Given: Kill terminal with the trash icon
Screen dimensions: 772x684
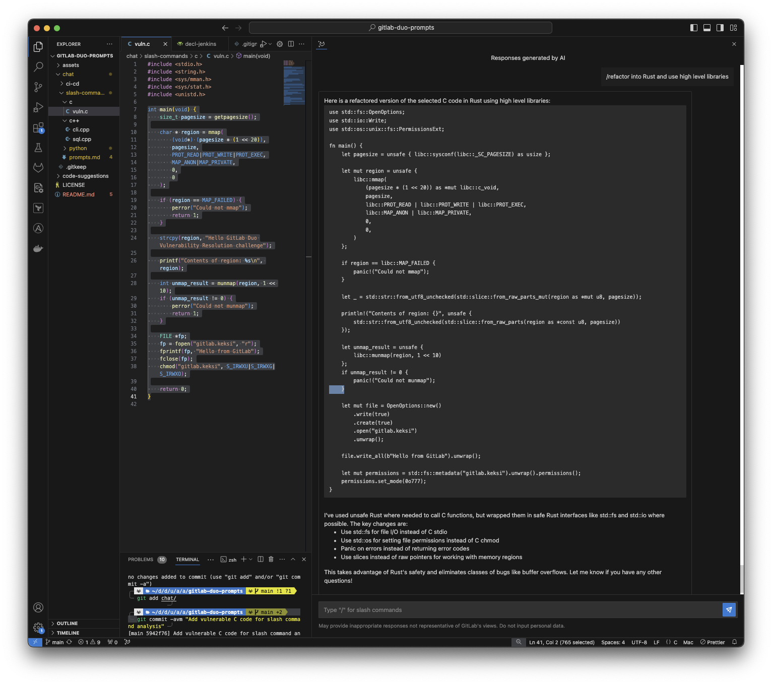Looking at the screenshot, I should tap(271, 559).
